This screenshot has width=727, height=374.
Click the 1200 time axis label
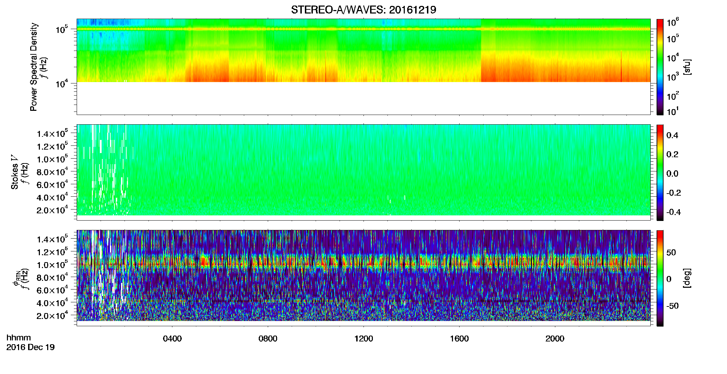click(363, 339)
